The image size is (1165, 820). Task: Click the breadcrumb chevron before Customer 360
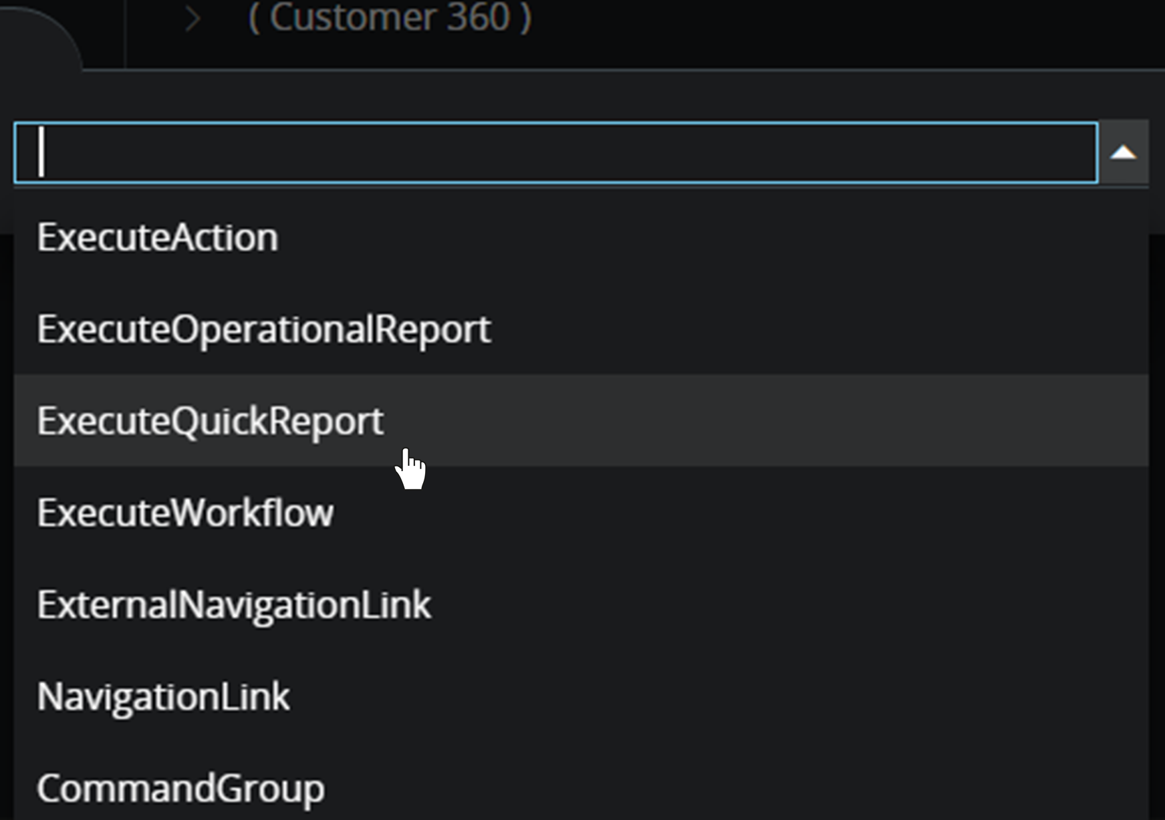(x=192, y=19)
